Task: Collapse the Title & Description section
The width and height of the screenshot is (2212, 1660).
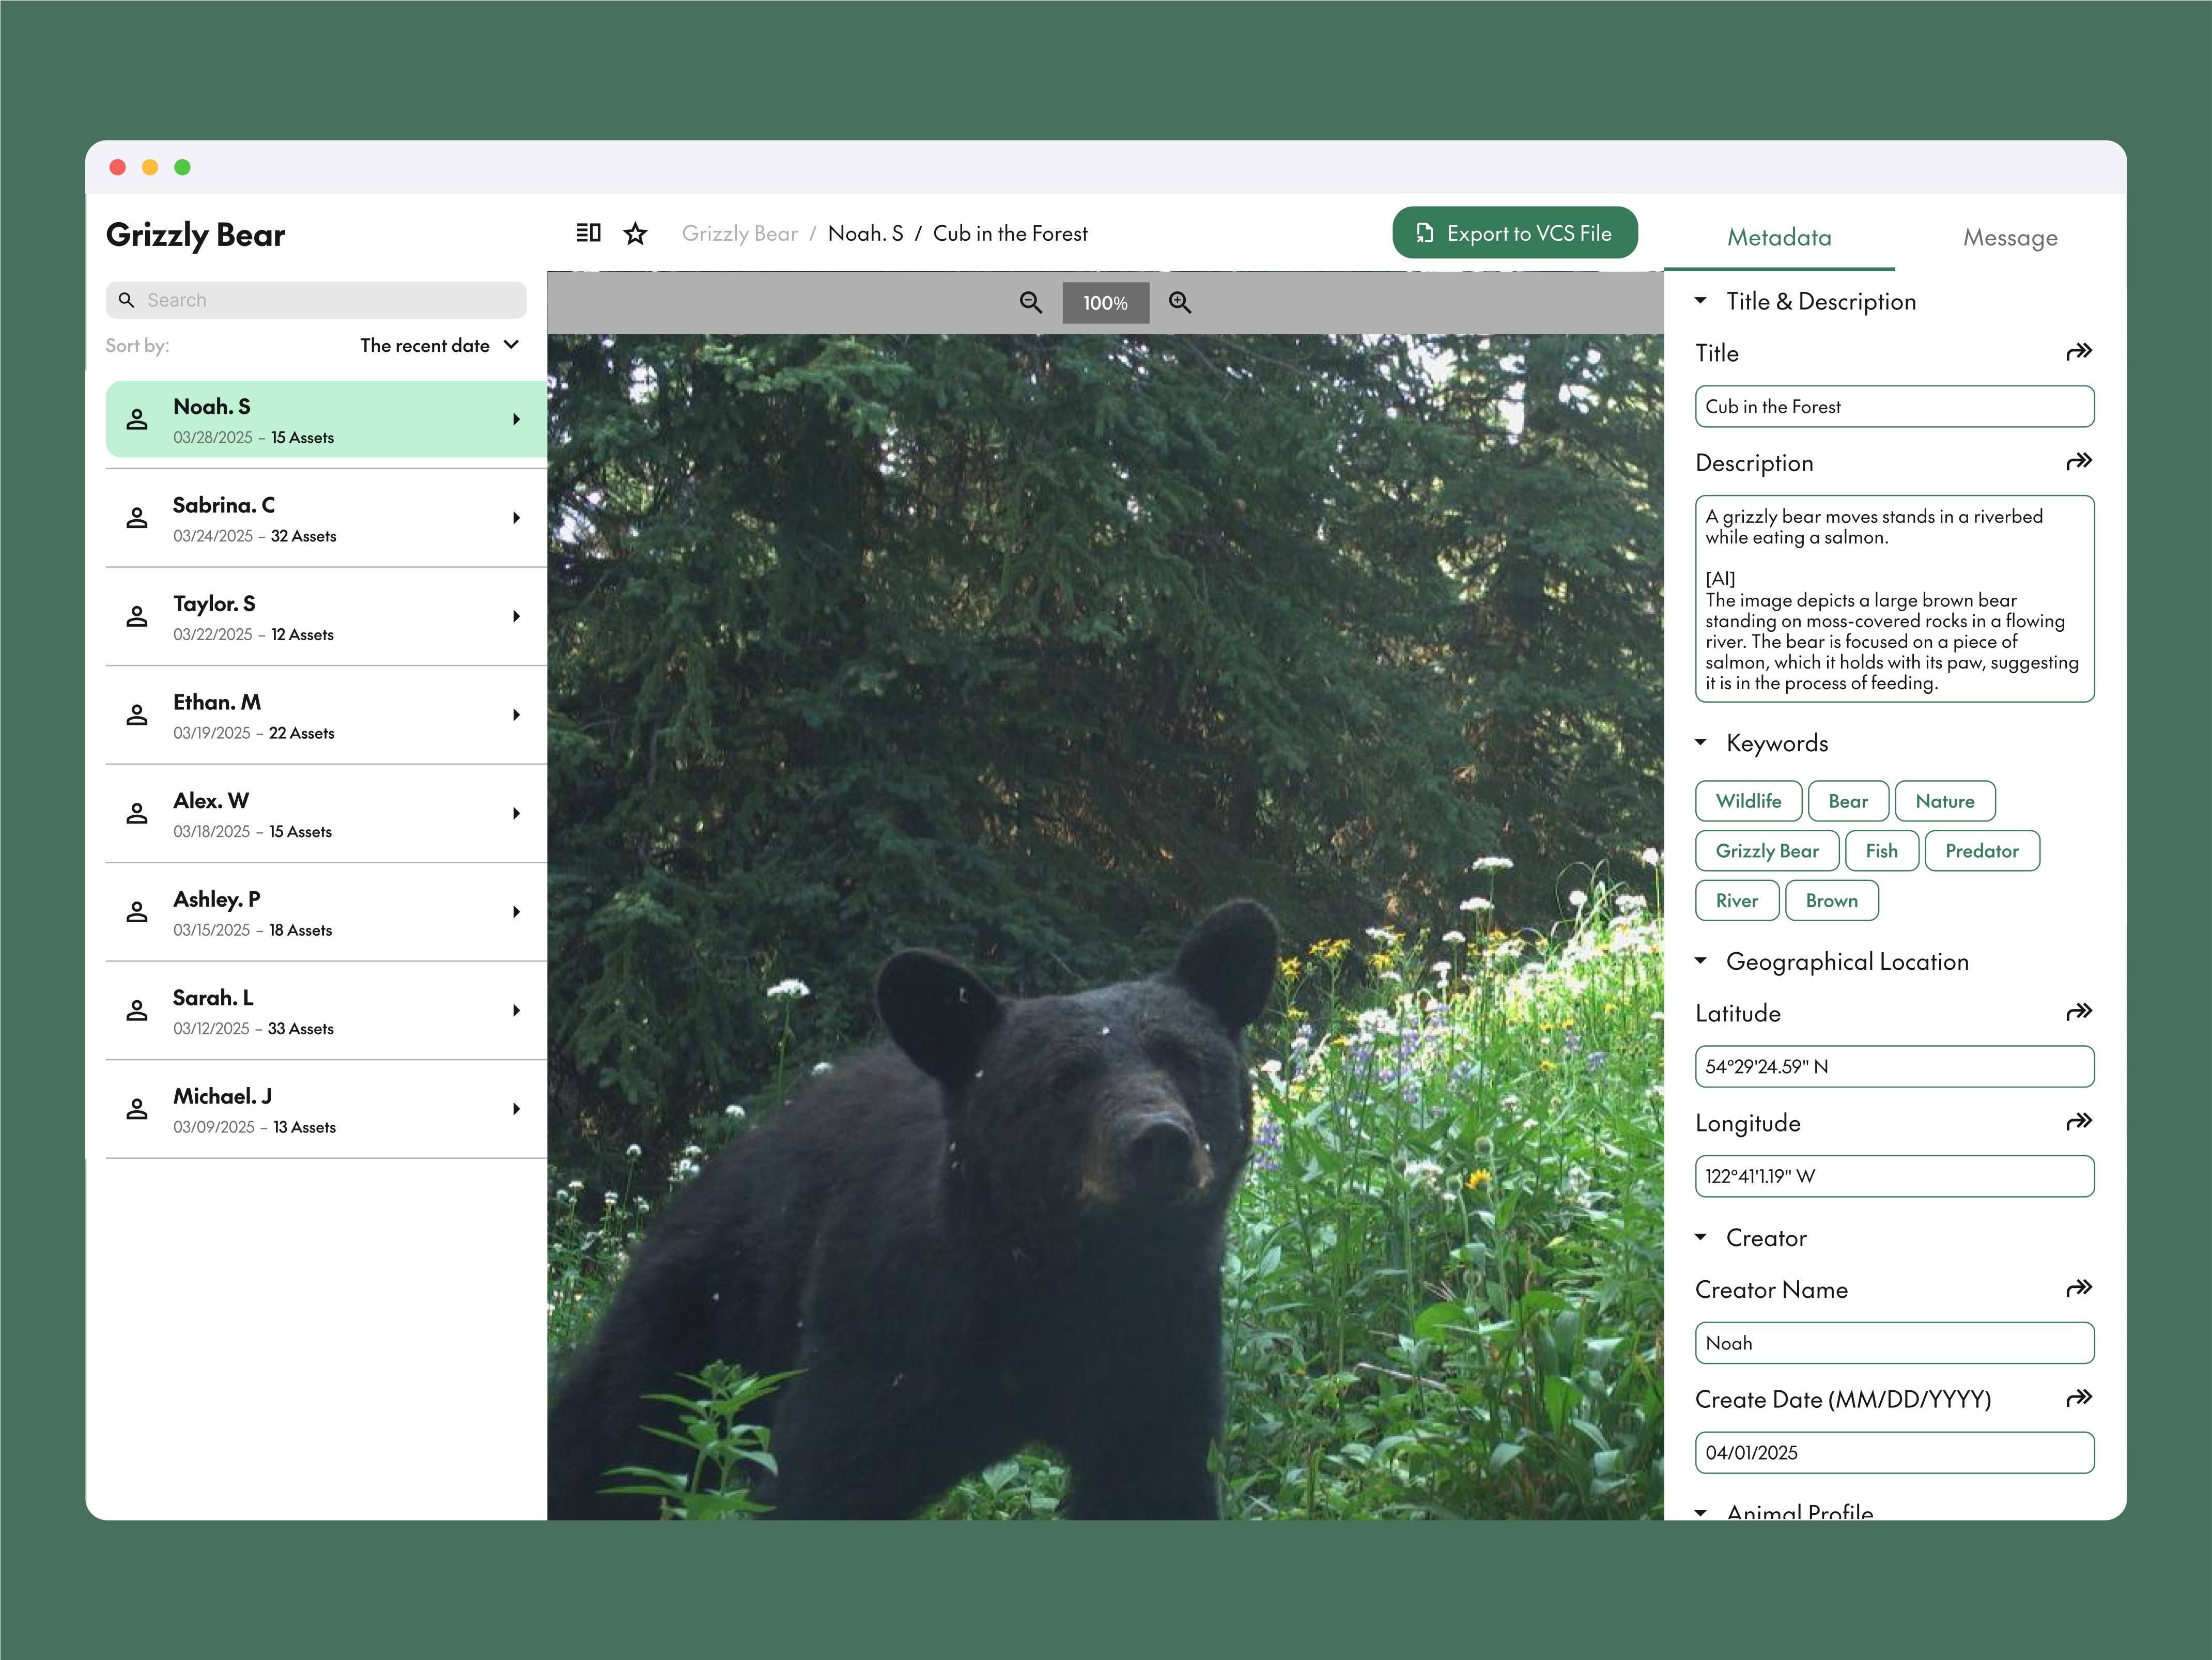Action: [x=1701, y=301]
